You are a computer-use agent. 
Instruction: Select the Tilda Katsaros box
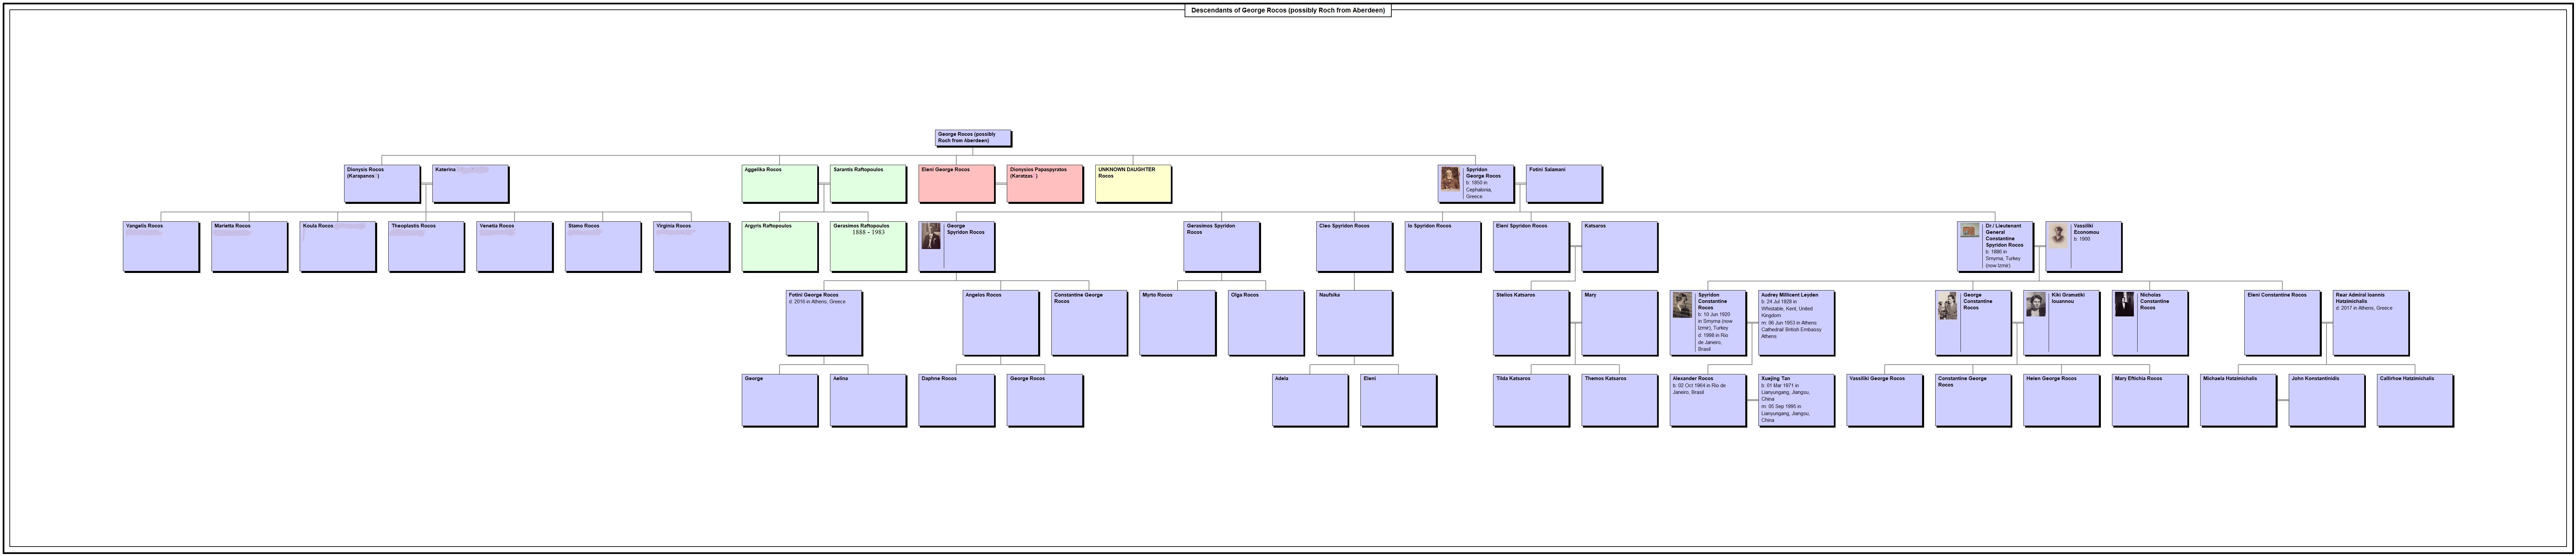click(1531, 400)
